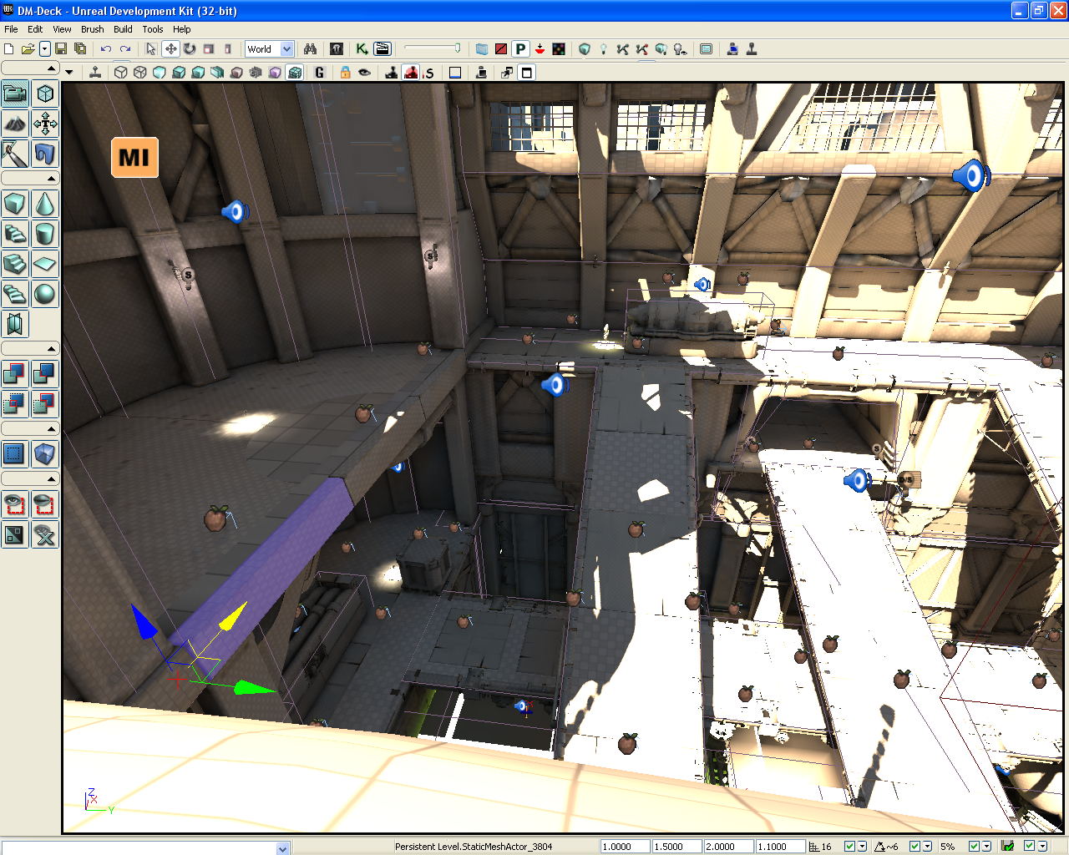The width and height of the screenshot is (1069, 855).
Task: Toggle the viewport lock icon
Action: click(345, 73)
